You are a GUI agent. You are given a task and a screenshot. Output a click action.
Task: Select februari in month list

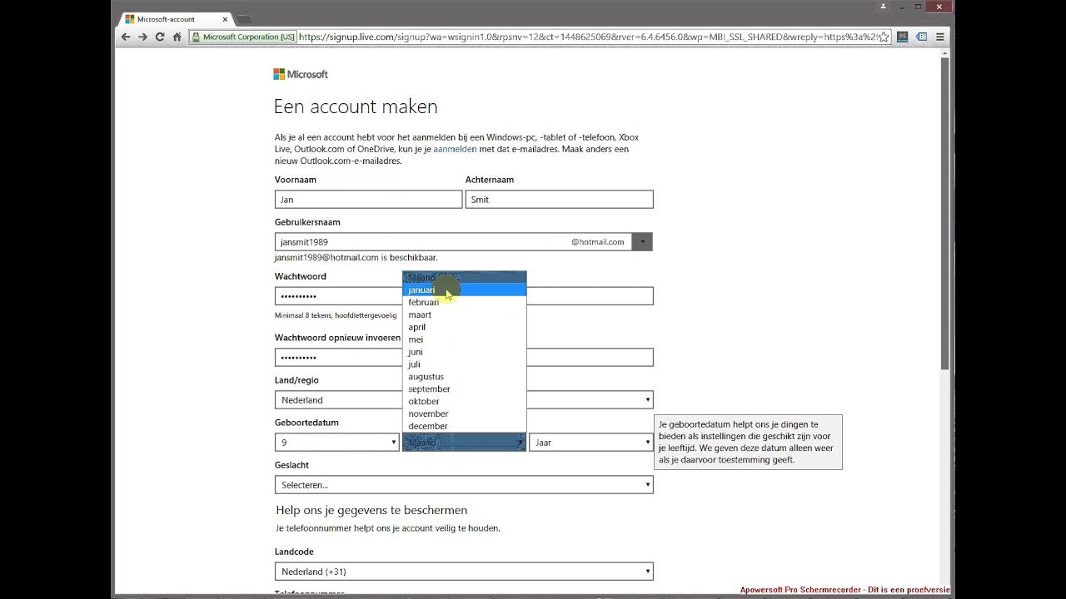tap(464, 302)
